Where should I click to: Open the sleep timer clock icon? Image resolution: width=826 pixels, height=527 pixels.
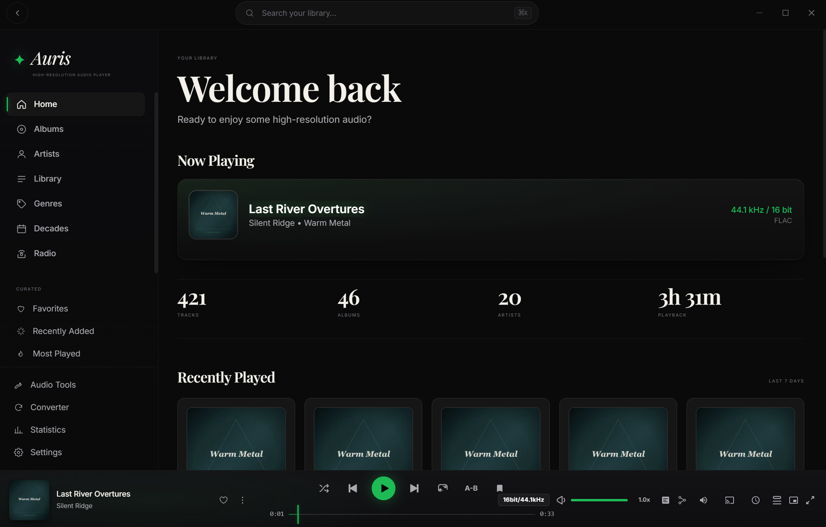tap(756, 500)
